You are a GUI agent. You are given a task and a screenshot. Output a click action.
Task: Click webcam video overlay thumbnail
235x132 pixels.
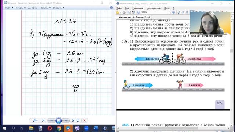pyautogui.click(x=210, y=23)
